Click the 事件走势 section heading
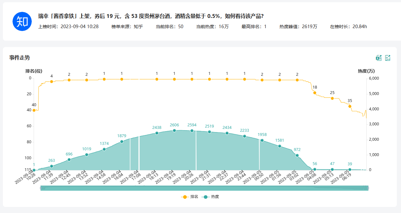401x213 pixels. pos(20,58)
